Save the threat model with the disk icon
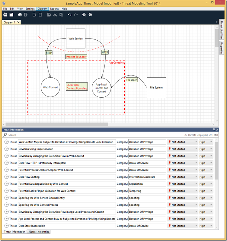227x241 pixels. (11, 14)
